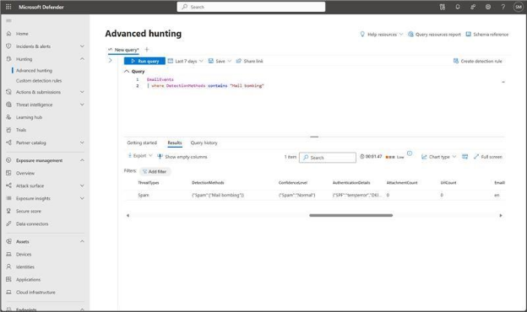This screenshot has height=312, width=527.
Task: Click Show empty columns
Action: tap(182, 157)
